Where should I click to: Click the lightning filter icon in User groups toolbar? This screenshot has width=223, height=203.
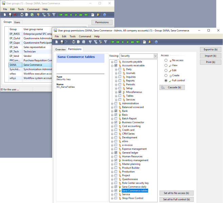click(38, 15)
